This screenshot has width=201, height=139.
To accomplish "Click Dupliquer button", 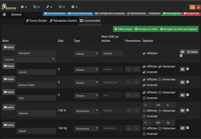I will click(x=155, y=13).
